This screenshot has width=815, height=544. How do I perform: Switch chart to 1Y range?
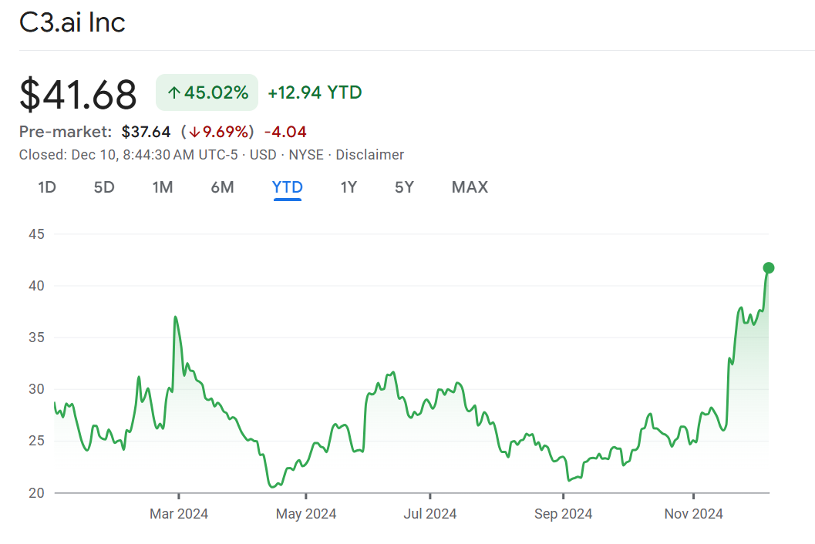pos(349,187)
